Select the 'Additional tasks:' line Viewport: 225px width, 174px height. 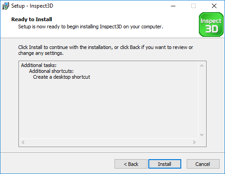(39, 65)
